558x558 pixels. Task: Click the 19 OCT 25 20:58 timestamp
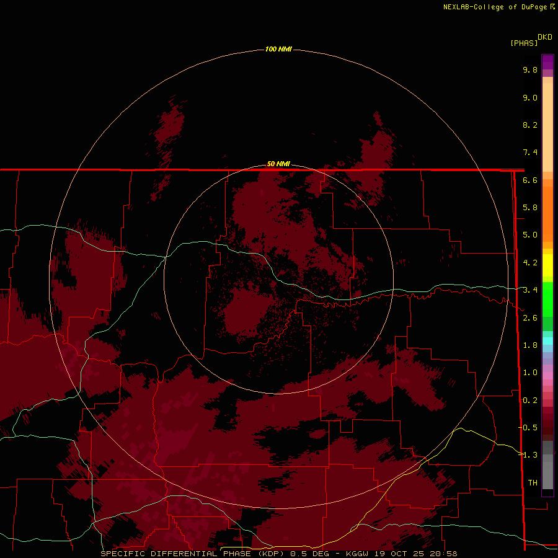pos(415,554)
